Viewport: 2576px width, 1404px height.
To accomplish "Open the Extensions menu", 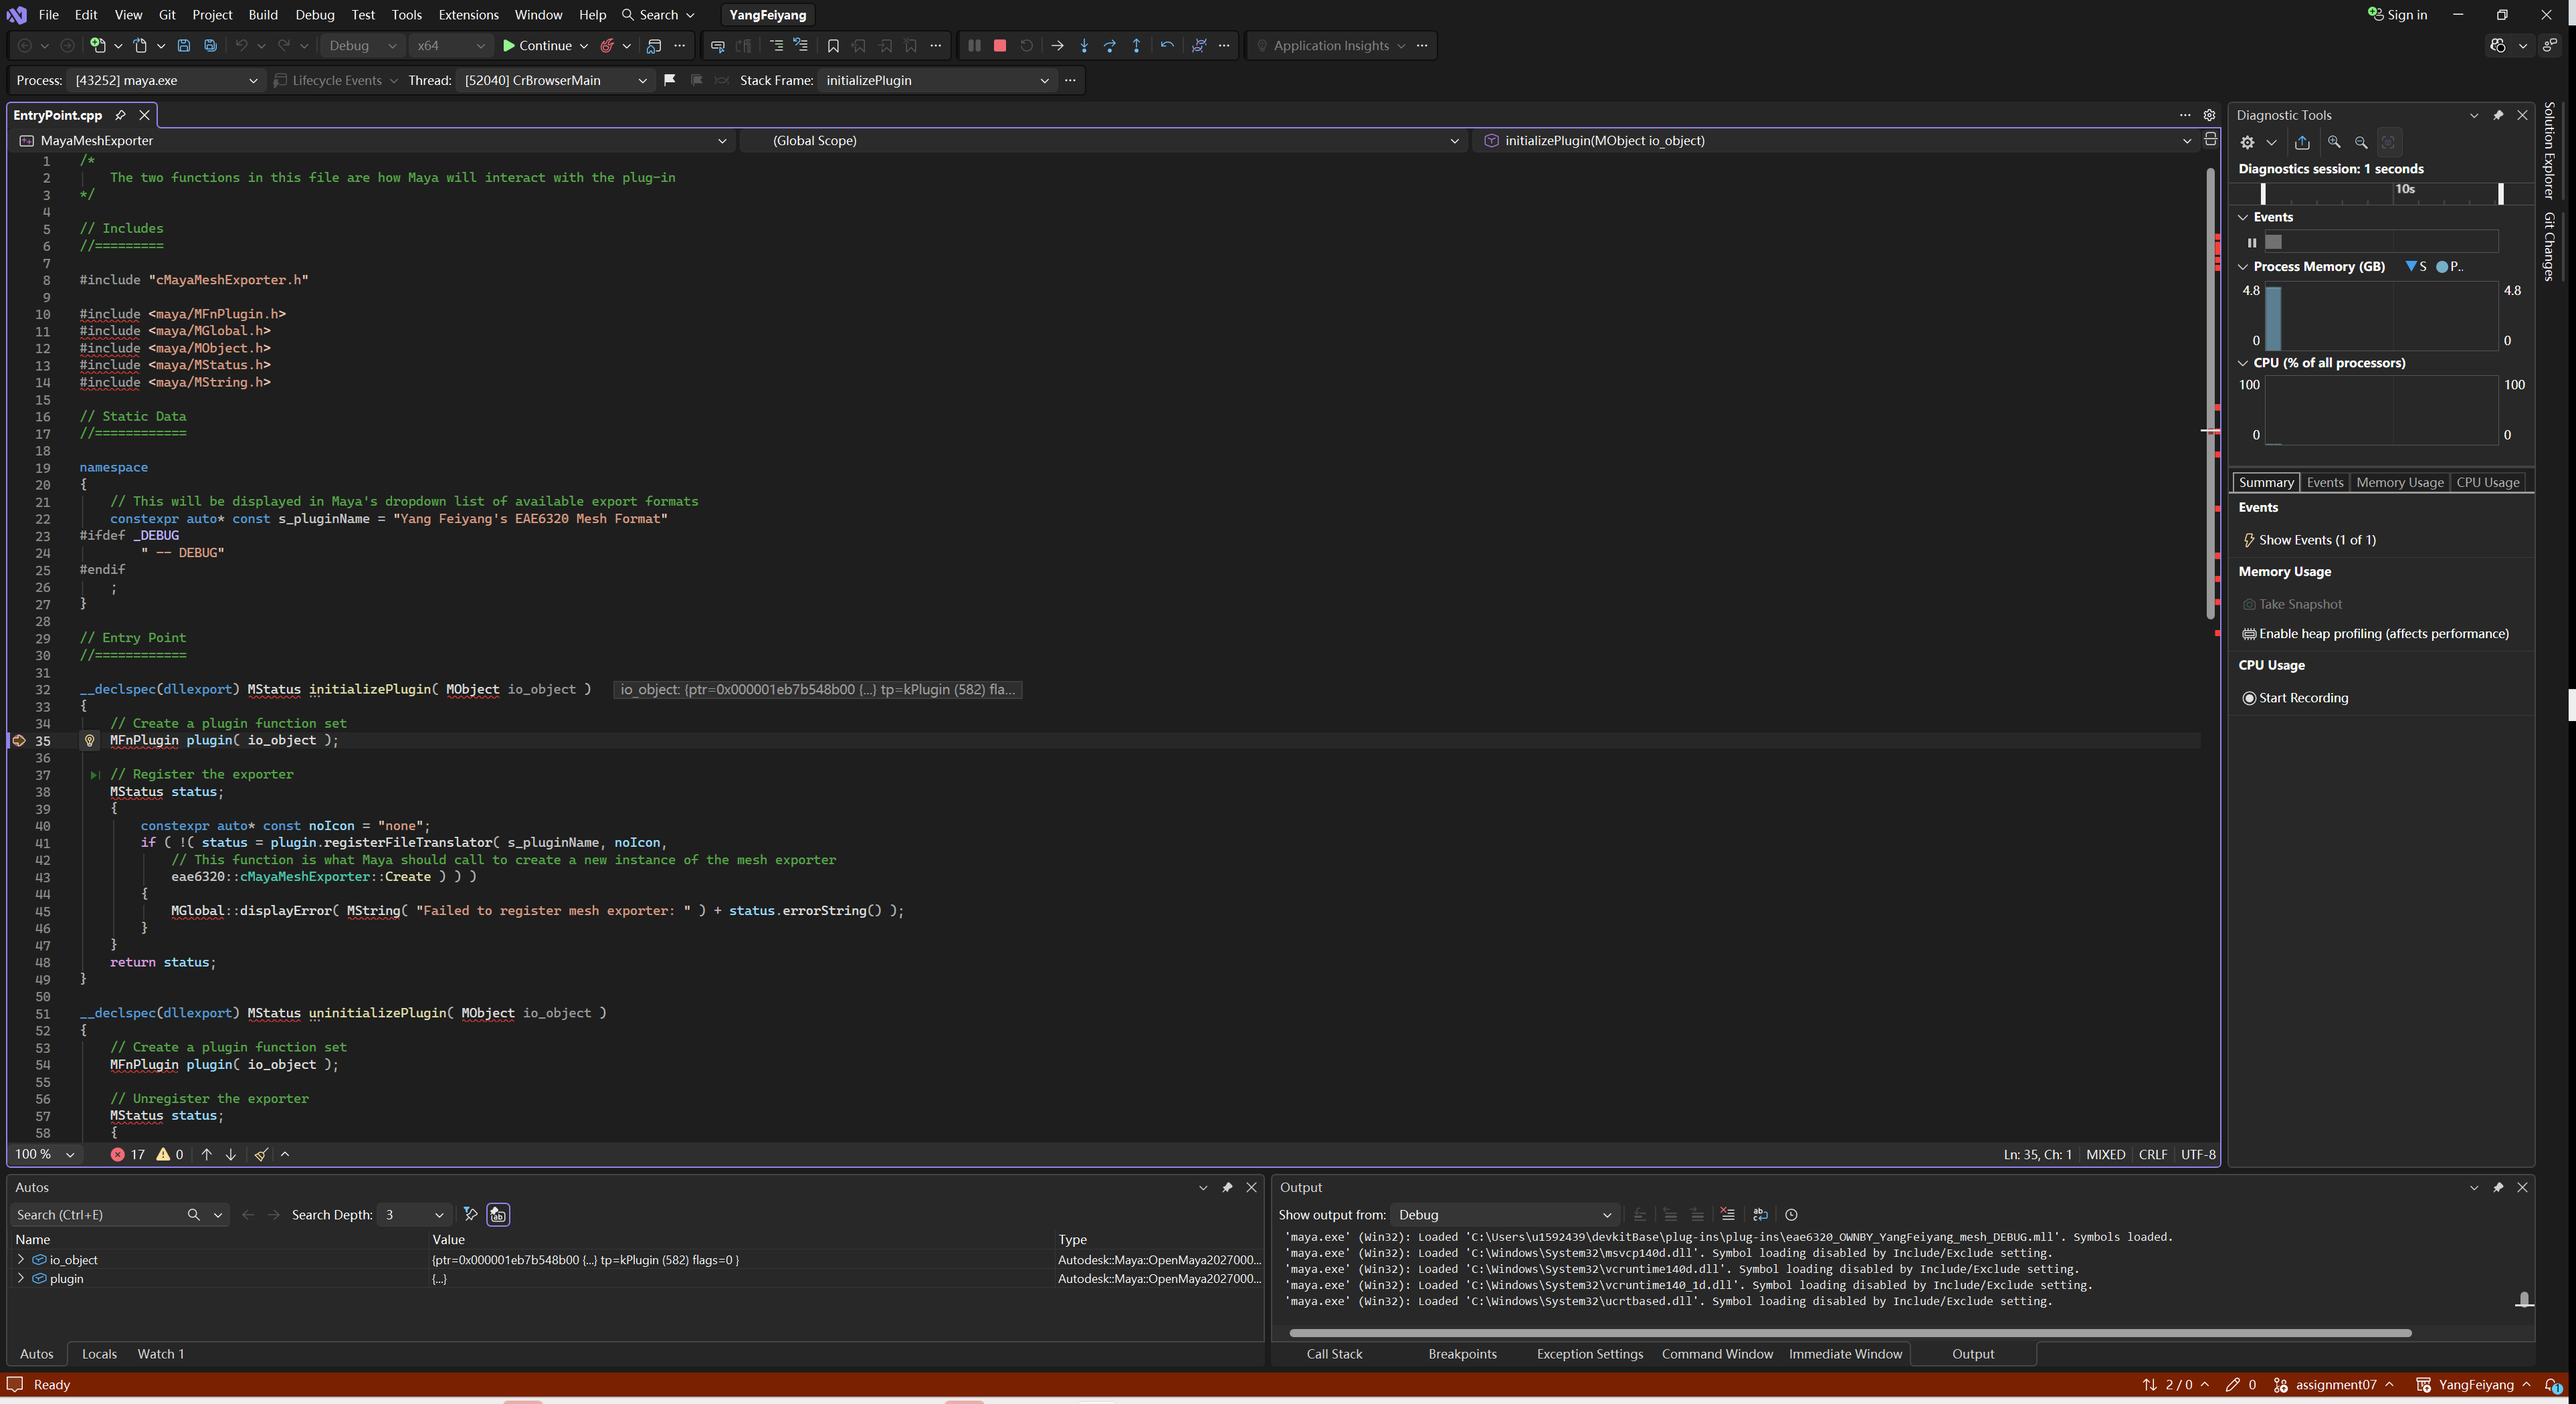I will tap(468, 15).
